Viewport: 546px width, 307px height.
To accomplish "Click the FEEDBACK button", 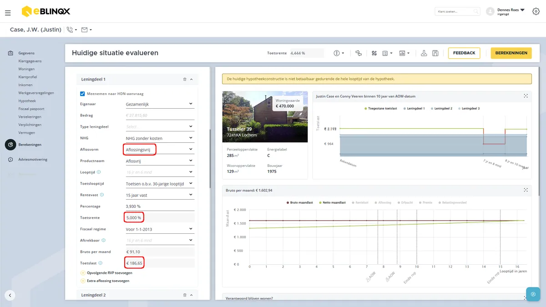I will 464,53.
